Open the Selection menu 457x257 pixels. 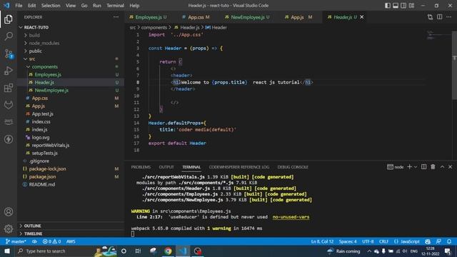click(x=51, y=6)
